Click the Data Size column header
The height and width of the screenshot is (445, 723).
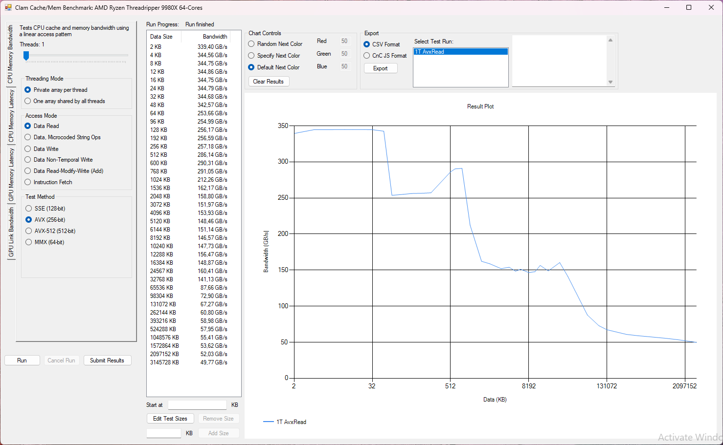(x=164, y=37)
